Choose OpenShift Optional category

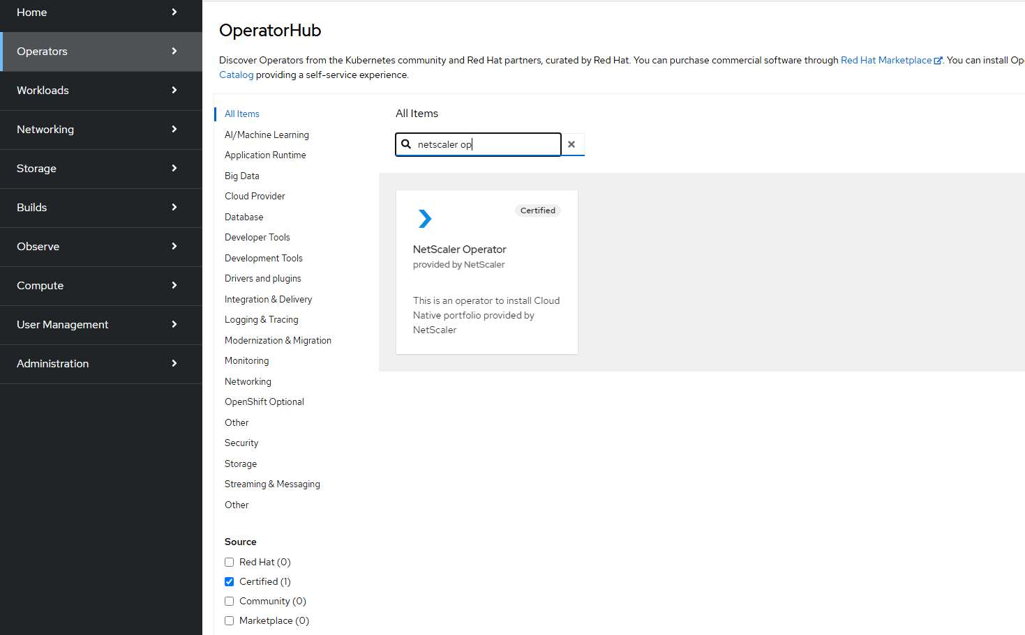(x=264, y=401)
